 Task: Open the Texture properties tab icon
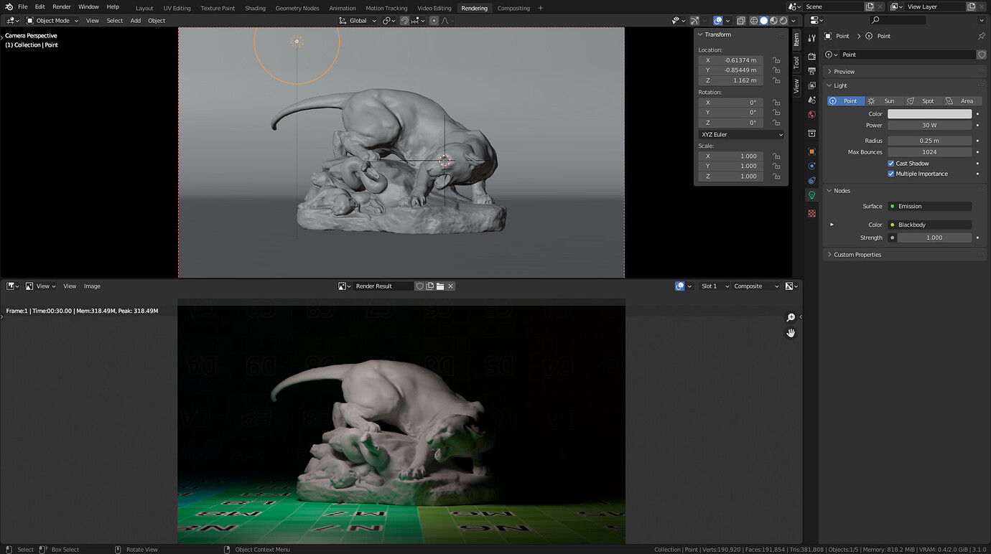(811, 213)
